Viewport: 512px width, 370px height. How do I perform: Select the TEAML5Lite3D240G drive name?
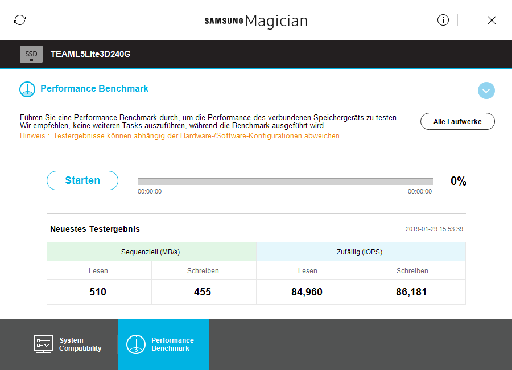pyautogui.click(x=90, y=54)
